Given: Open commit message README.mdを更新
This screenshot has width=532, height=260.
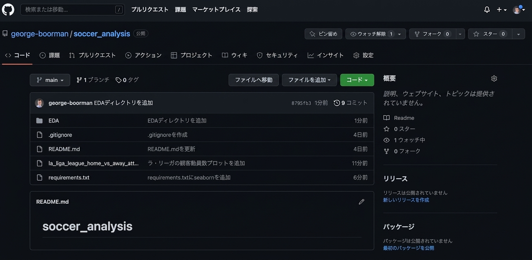Looking at the screenshot, I should [x=171, y=149].
